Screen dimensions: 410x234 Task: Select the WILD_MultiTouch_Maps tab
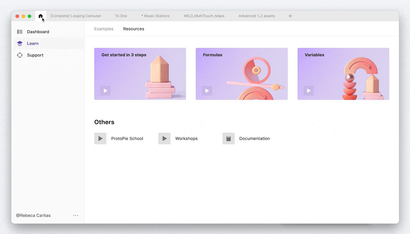pyautogui.click(x=204, y=16)
